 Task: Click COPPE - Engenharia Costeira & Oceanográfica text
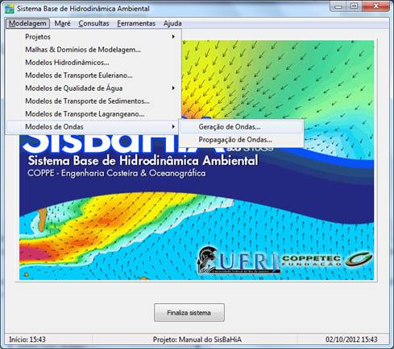(117, 173)
